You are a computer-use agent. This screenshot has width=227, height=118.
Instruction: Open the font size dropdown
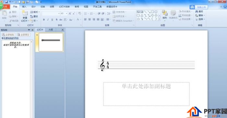coord(66,14)
